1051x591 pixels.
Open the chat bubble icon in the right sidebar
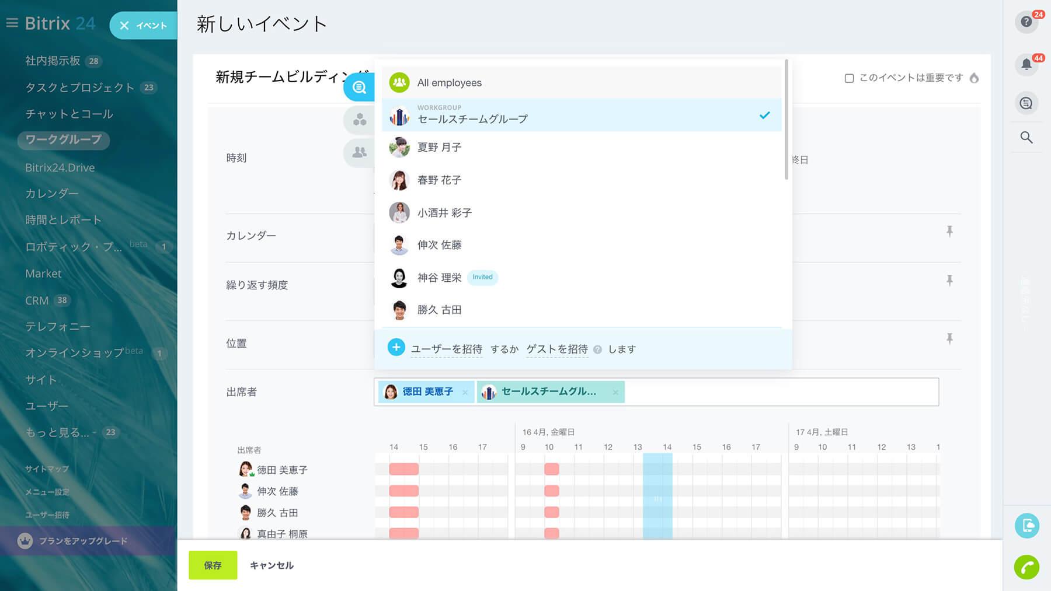1026,103
